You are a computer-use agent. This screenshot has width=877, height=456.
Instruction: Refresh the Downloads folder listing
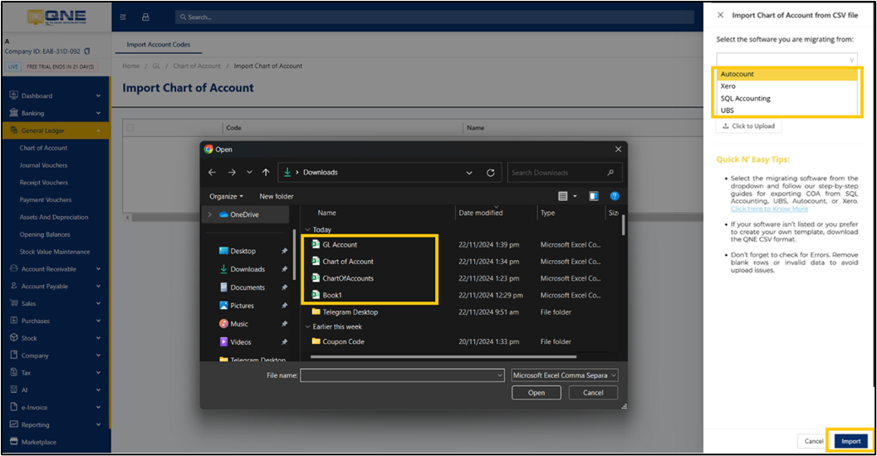click(x=491, y=173)
